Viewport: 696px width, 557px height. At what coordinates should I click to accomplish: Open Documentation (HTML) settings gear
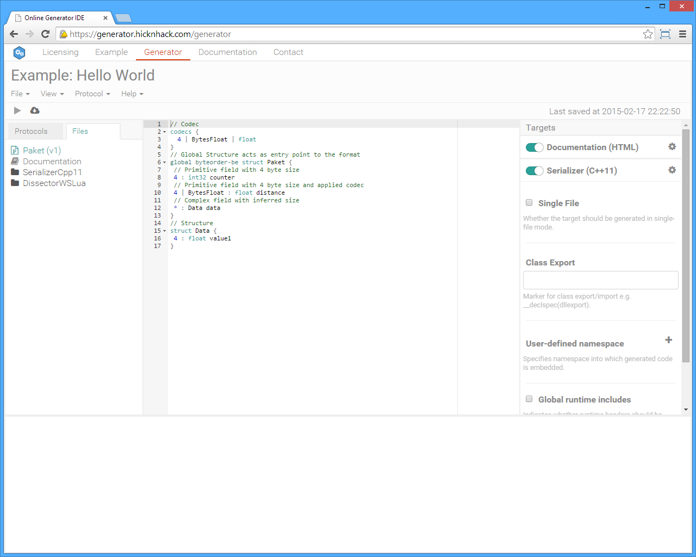(672, 147)
